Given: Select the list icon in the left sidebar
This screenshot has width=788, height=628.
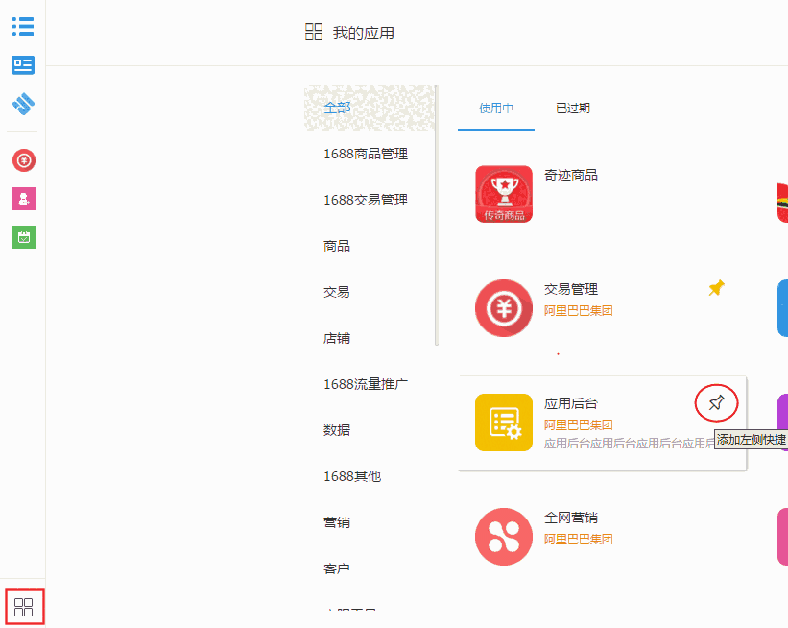Looking at the screenshot, I should tap(23, 26).
